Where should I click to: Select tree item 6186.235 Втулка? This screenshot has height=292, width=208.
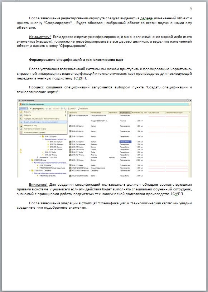(x=56, y=147)
